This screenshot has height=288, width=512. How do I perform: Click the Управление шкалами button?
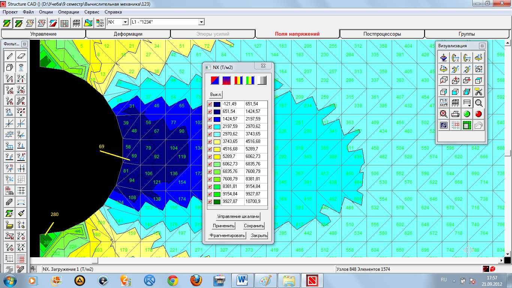[x=238, y=216]
